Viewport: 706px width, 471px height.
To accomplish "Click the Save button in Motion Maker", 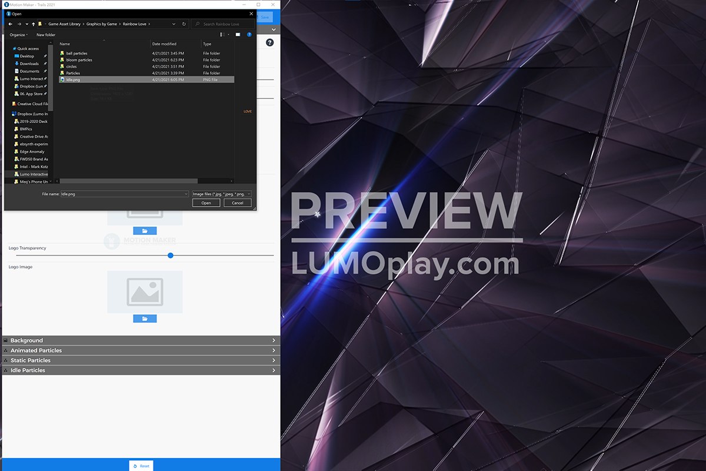I will pos(264,17).
